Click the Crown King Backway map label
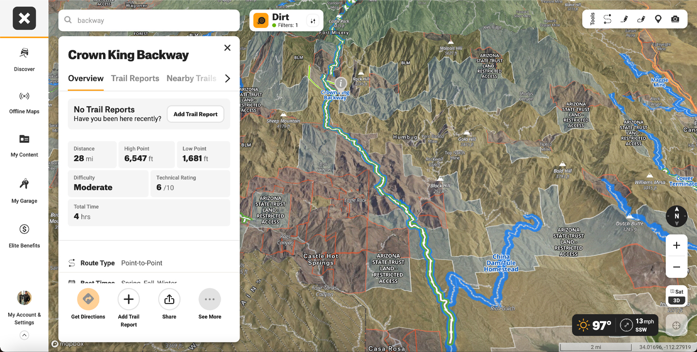 (x=335, y=95)
